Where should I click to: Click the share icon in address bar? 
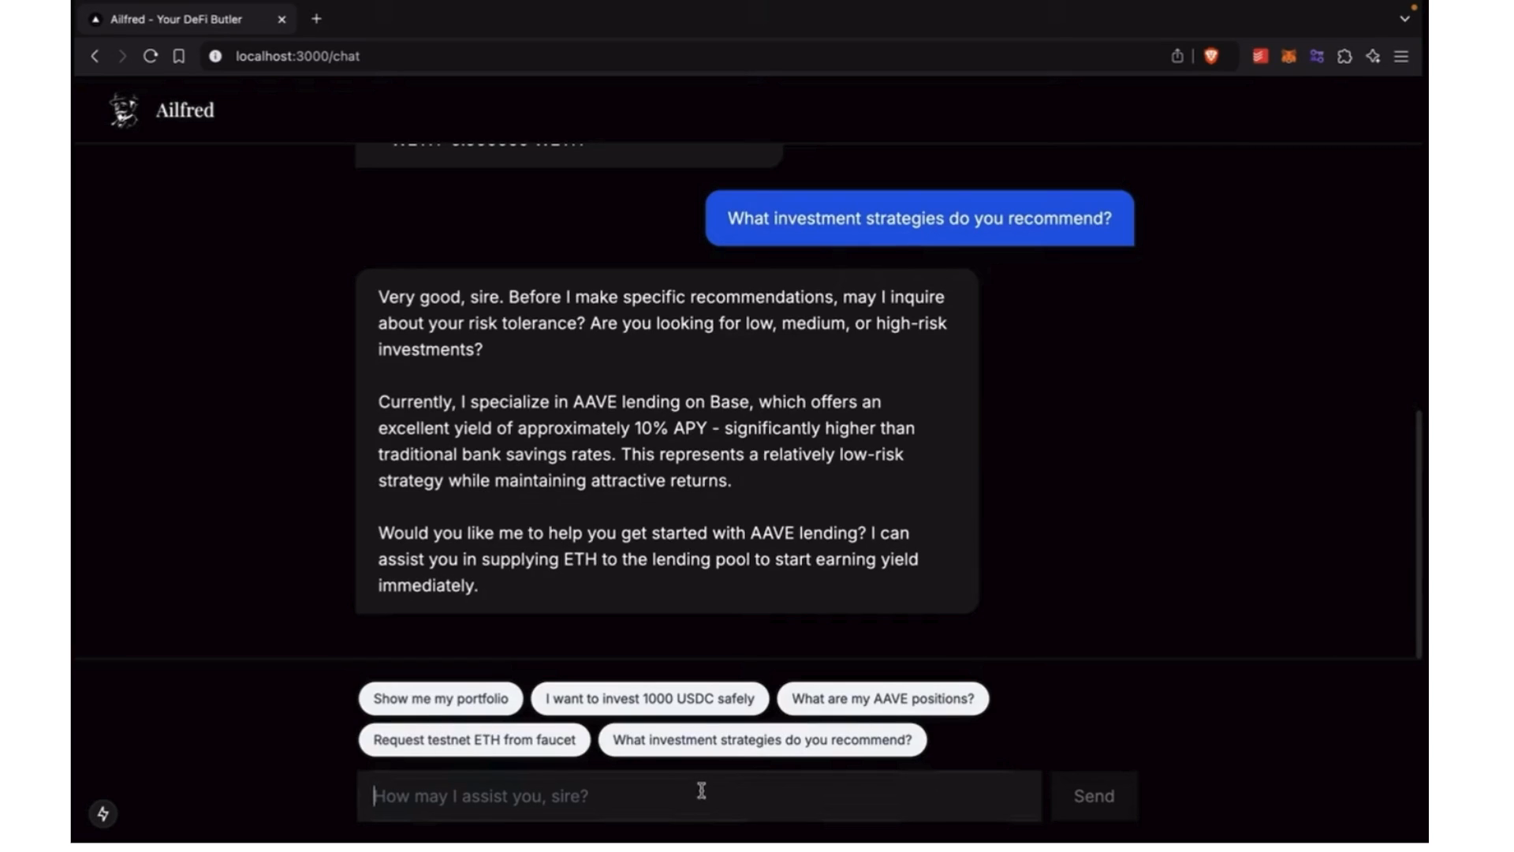[1177, 56]
